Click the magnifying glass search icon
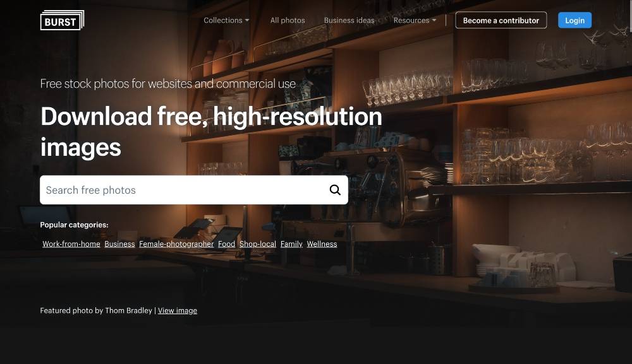Image resolution: width=632 pixels, height=364 pixels. coord(335,190)
